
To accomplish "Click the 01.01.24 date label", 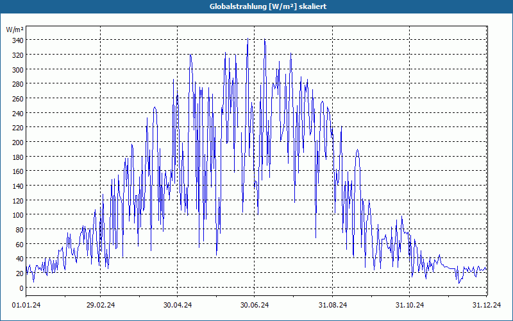I will click(26, 305).
